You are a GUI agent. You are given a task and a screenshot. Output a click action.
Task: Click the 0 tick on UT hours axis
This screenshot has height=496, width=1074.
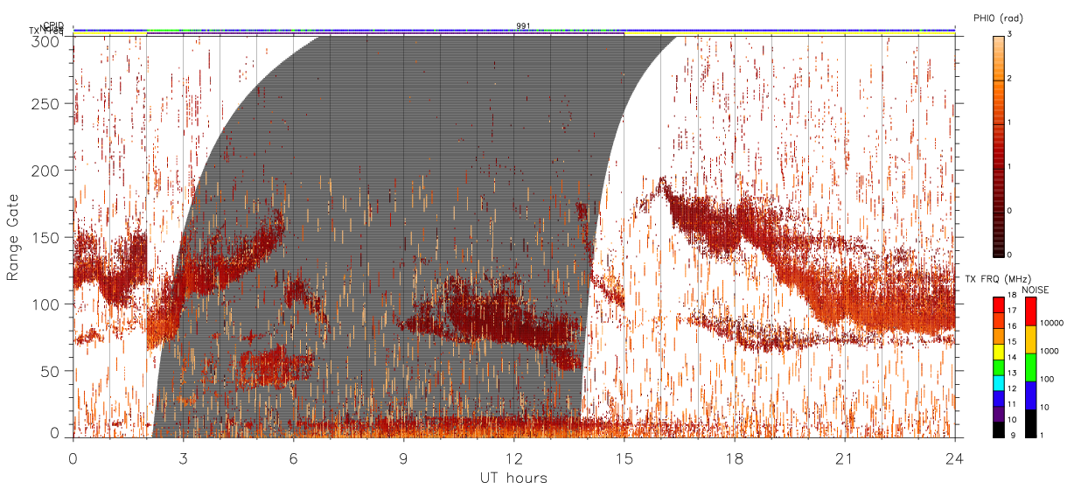coord(73,458)
